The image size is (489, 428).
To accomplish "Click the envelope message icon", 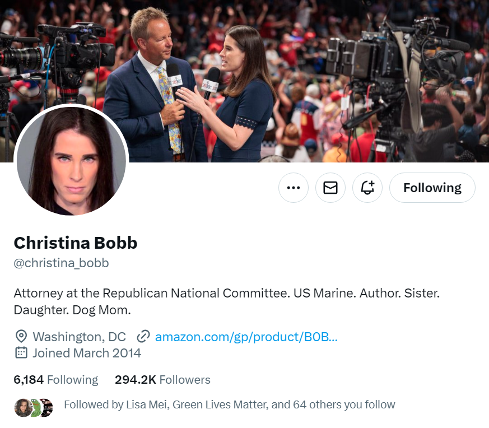I will point(330,188).
